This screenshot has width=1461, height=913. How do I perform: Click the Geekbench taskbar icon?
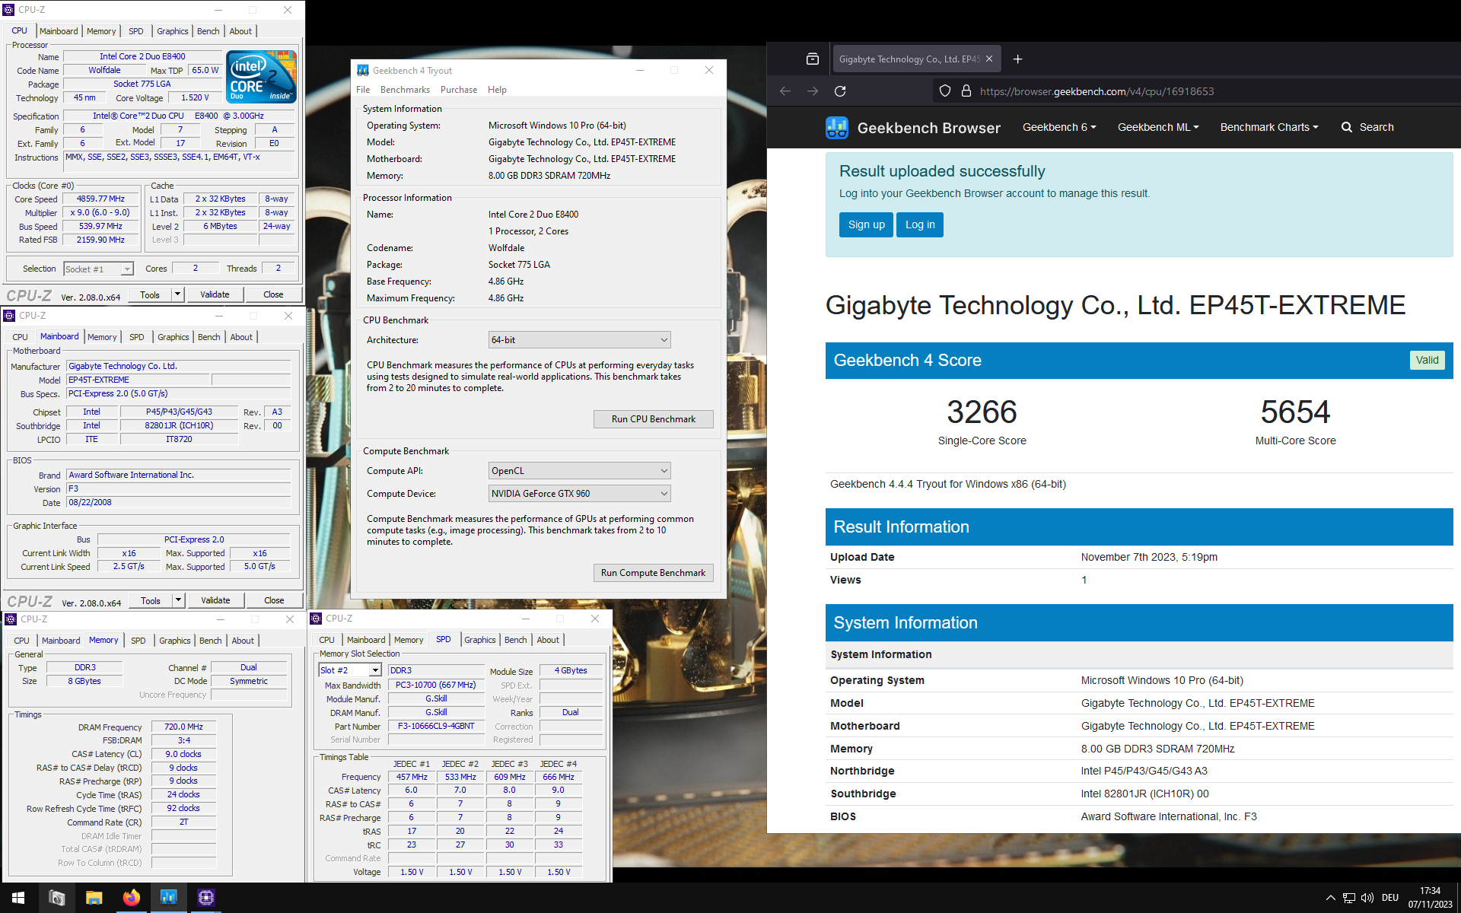(x=168, y=898)
